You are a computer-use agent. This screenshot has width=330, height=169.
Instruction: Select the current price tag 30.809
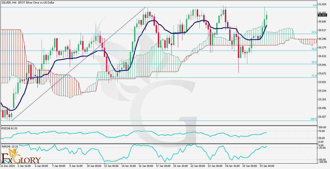(322, 15)
